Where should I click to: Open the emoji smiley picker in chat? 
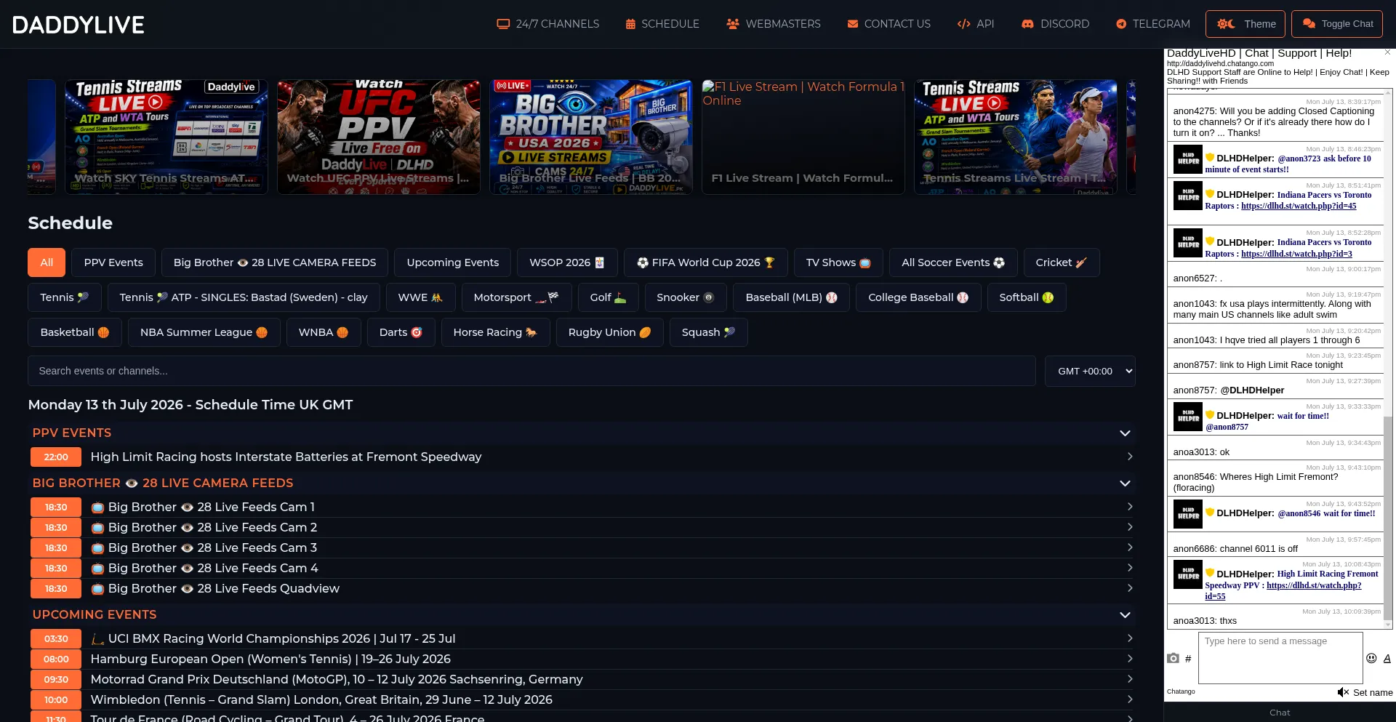[x=1371, y=658]
